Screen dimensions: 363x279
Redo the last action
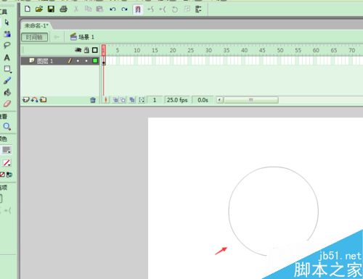click(x=124, y=9)
